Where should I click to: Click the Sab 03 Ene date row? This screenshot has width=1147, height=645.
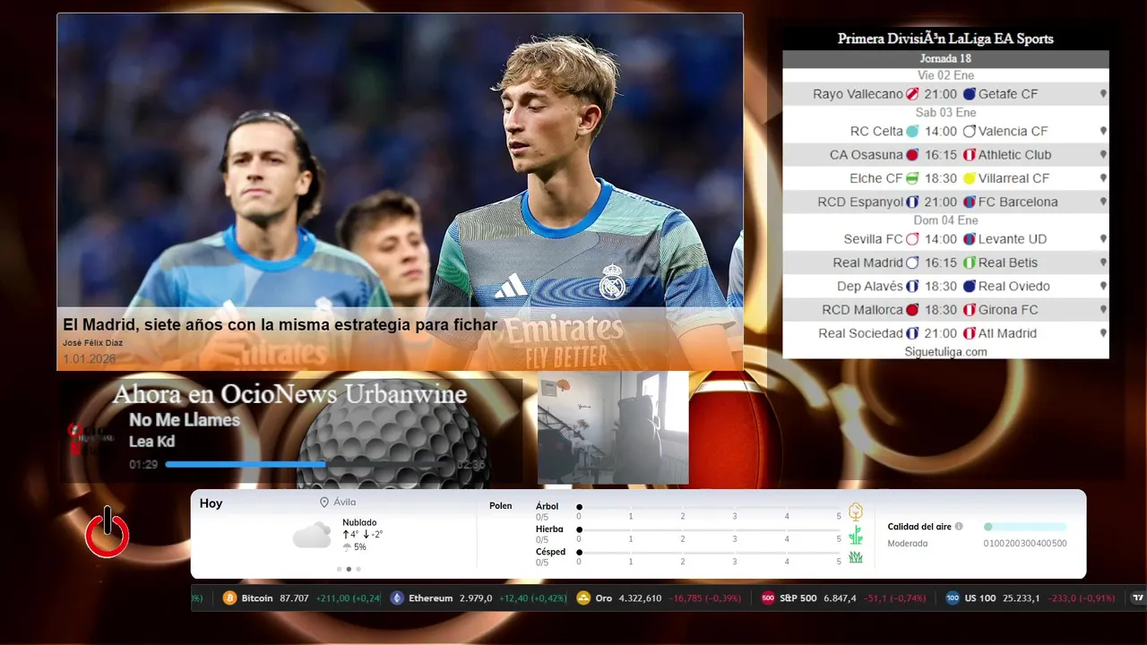[x=945, y=113]
